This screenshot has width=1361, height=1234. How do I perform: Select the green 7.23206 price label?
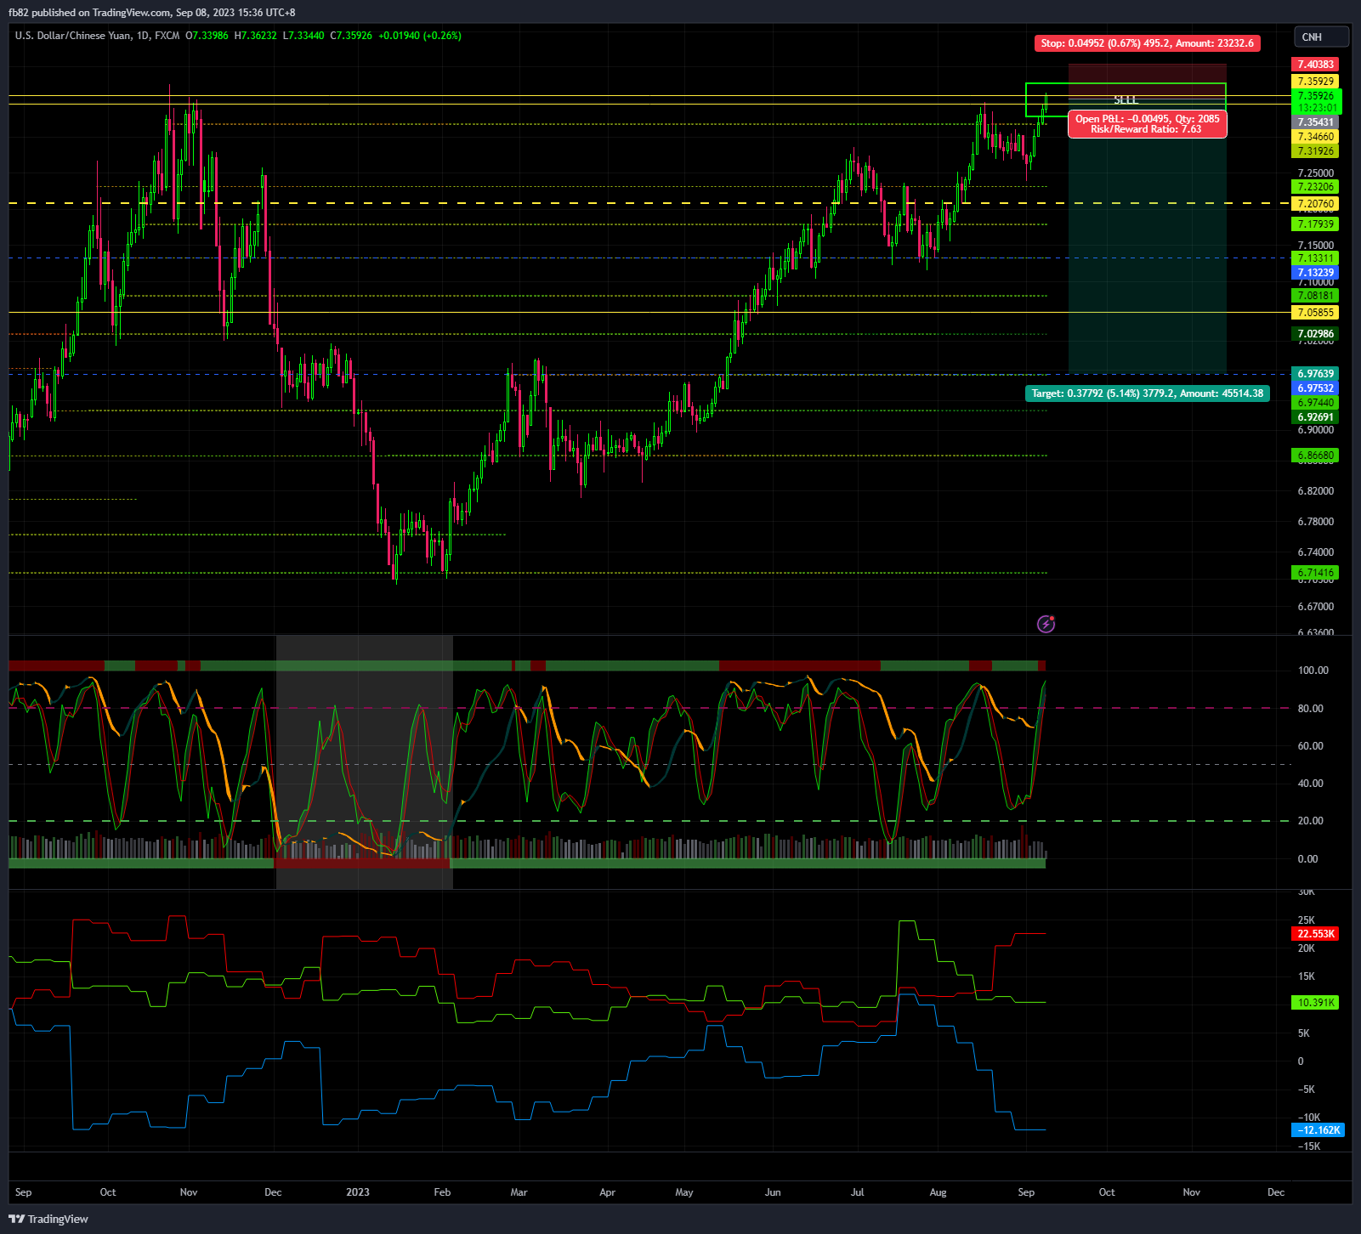tap(1316, 187)
